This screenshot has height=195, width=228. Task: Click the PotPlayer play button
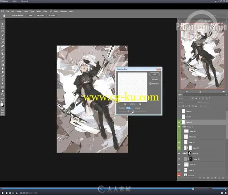(x=3, y=193)
